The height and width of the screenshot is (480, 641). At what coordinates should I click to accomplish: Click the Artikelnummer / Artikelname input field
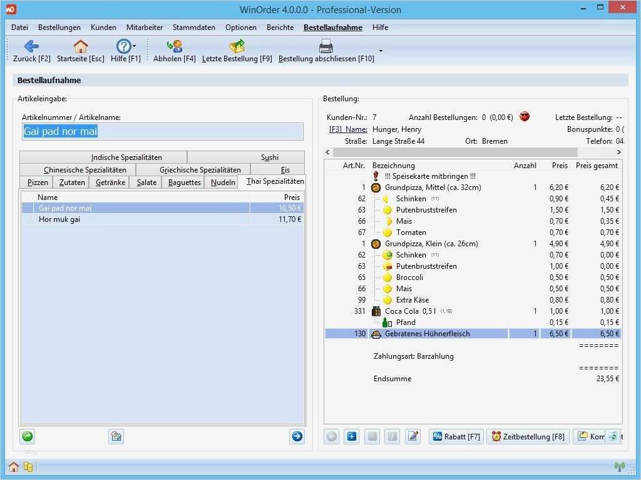162,131
